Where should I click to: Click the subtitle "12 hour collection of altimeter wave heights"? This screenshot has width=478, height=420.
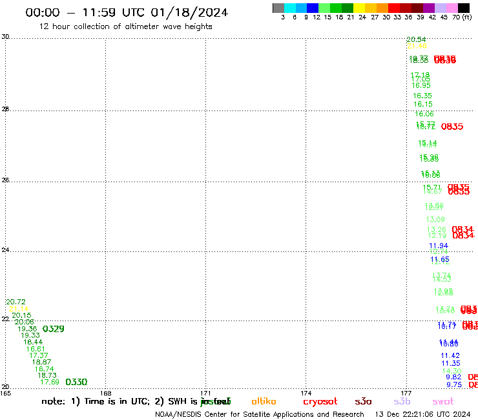click(125, 26)
